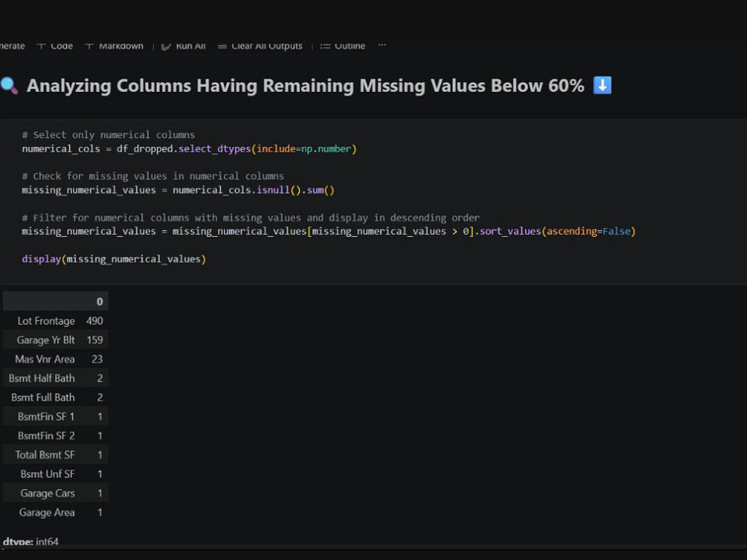Add a new Code cell from toolbar

click(x=55, y=46)
